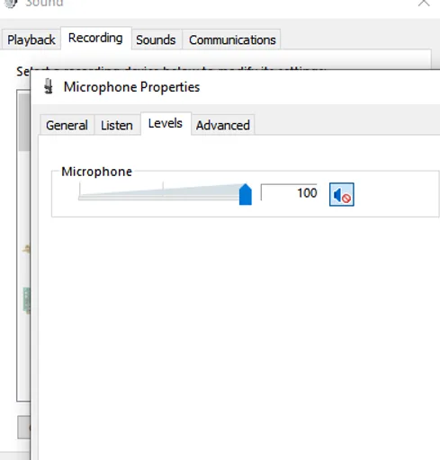Image resolution: width=440 pixels, height=460 pixels.
Task: Click the Microphone Properties title bar text
Action: pos(131,87)
